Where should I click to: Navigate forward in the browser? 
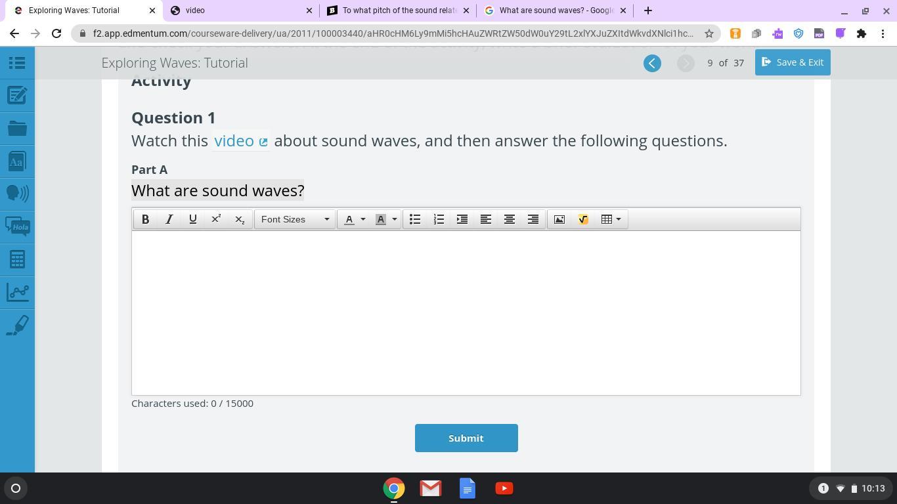(35, 33)
